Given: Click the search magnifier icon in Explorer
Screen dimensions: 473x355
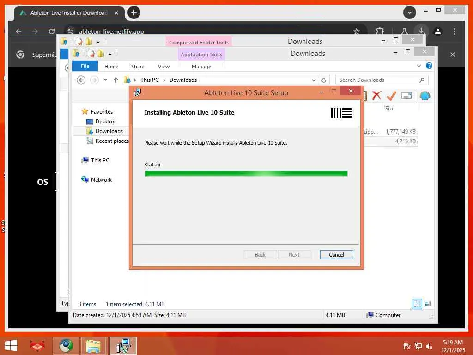Looking at the screenshot, I should [422, 80].
